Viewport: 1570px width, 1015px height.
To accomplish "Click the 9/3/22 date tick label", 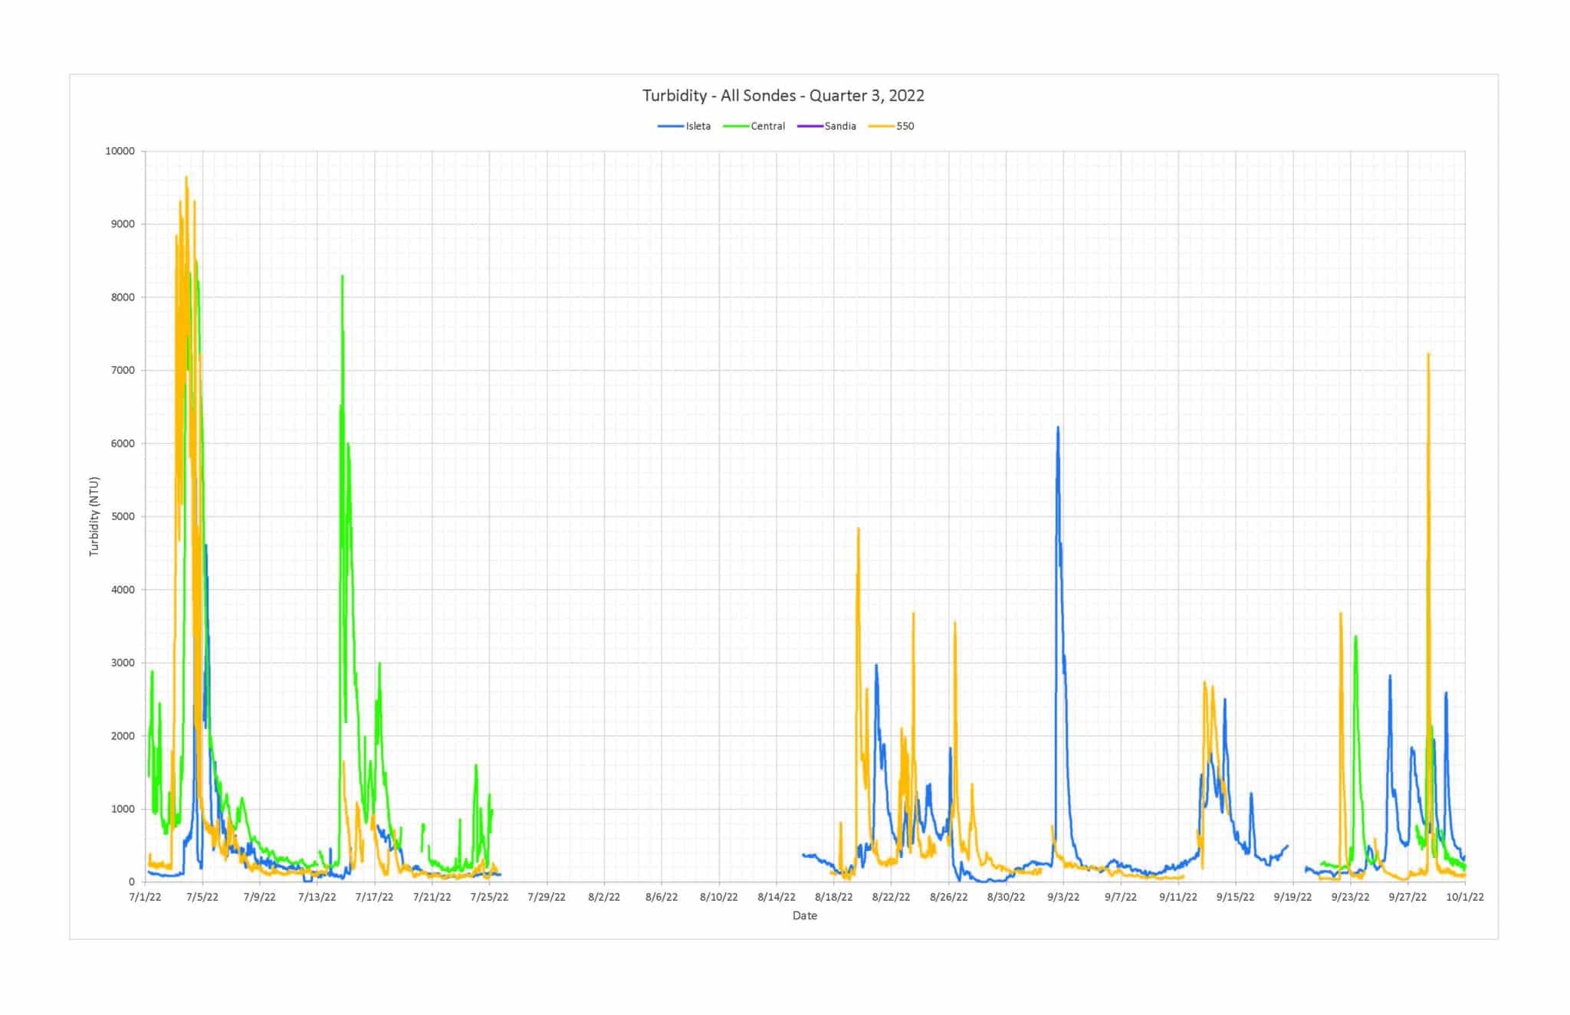I will pos(1063,897).
